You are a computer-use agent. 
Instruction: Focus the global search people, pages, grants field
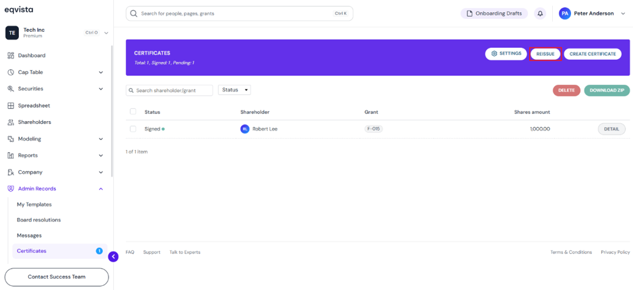pyautogui.click(x=239, y=13)
